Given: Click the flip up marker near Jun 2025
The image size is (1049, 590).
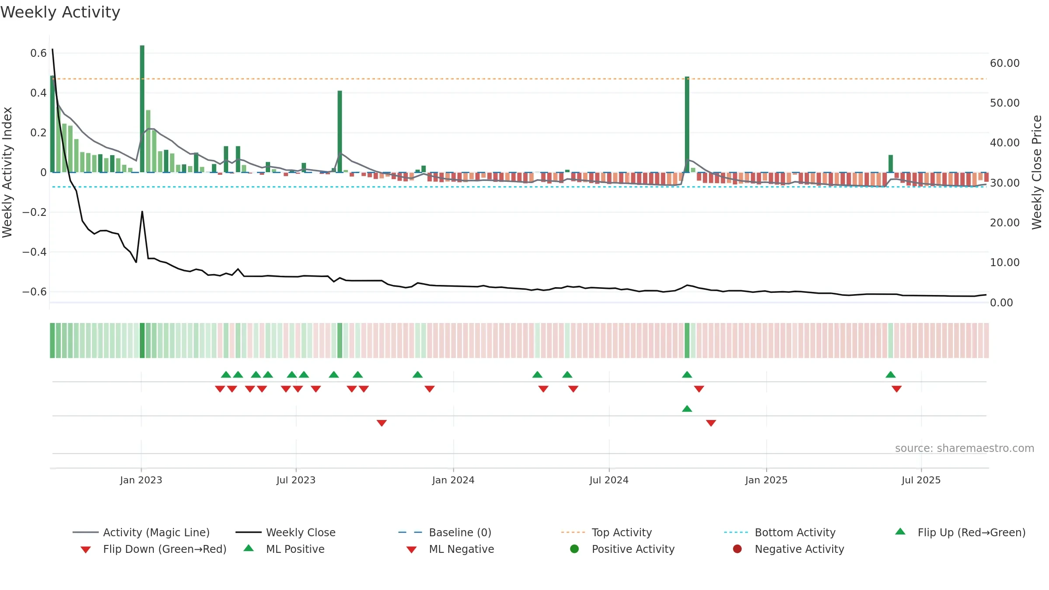Looking at the screenshot, I should 891,375.
